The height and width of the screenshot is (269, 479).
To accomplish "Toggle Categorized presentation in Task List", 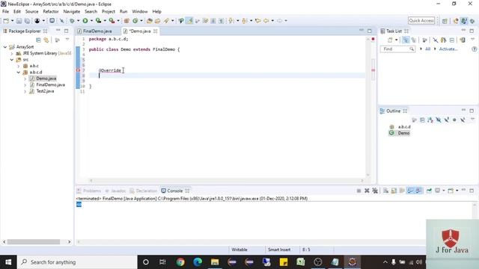I will click(x=406, y=40).
